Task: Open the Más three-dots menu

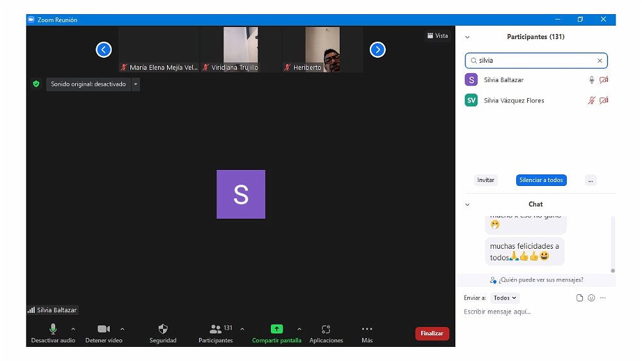Action: 367,329
